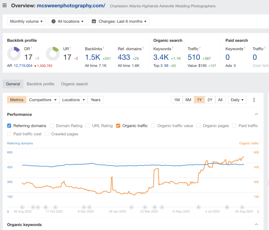
Task: Click the DR donut chart
Action: [14, 54]
